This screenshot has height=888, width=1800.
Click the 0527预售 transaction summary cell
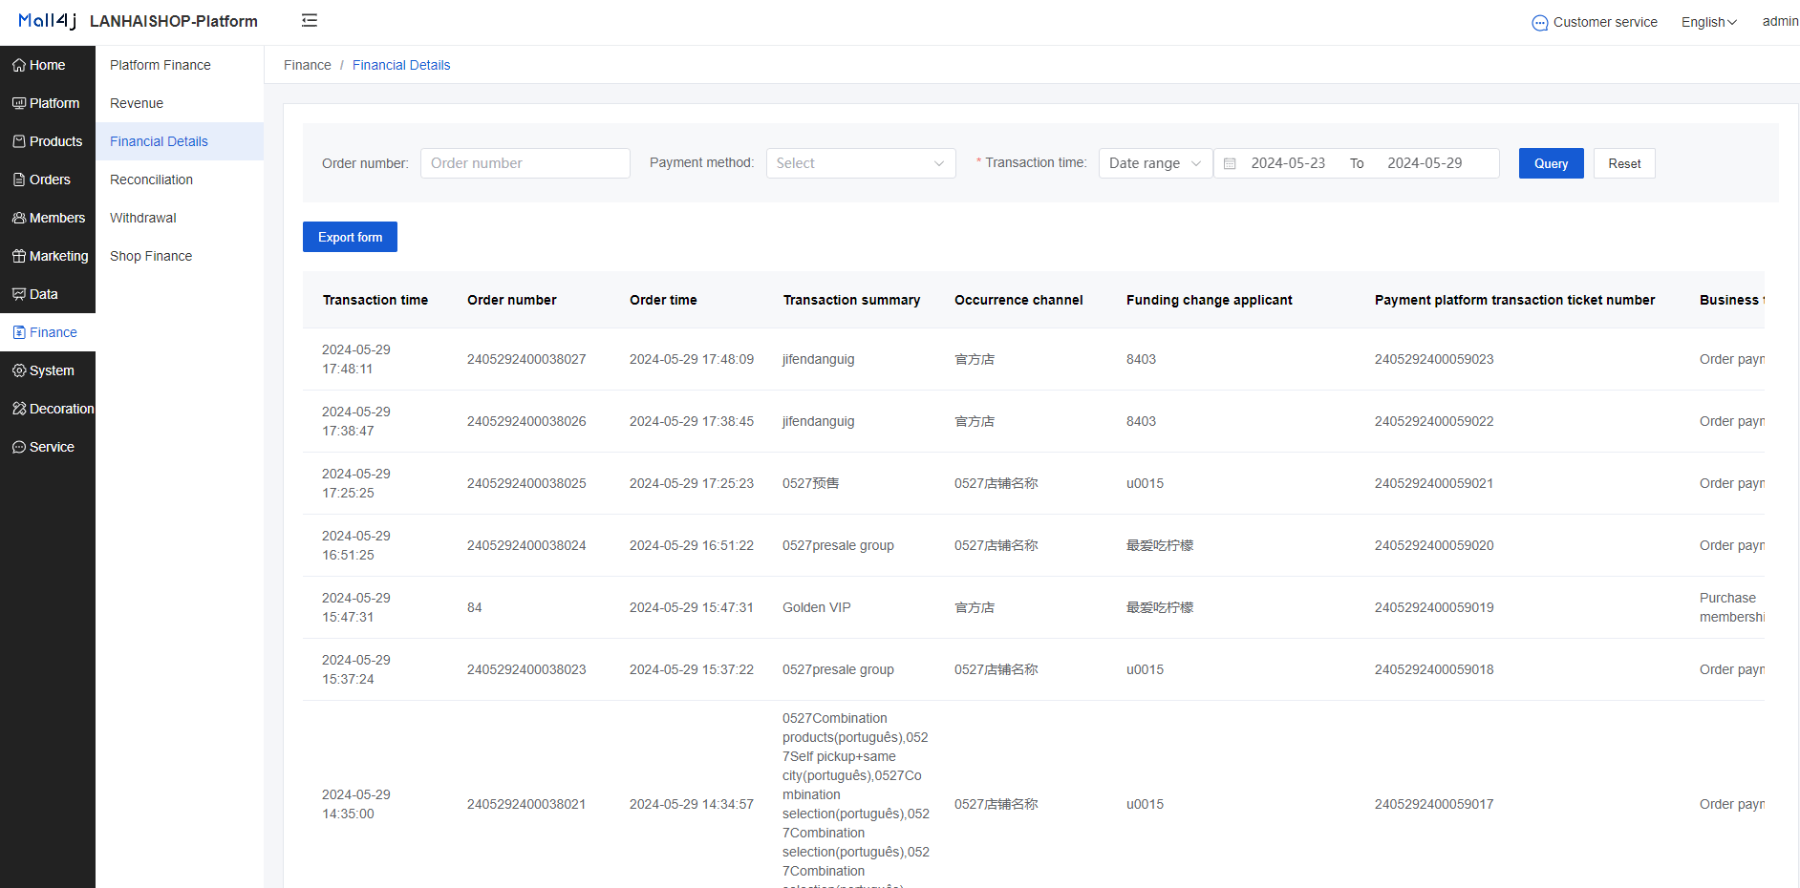coord(811,483)
